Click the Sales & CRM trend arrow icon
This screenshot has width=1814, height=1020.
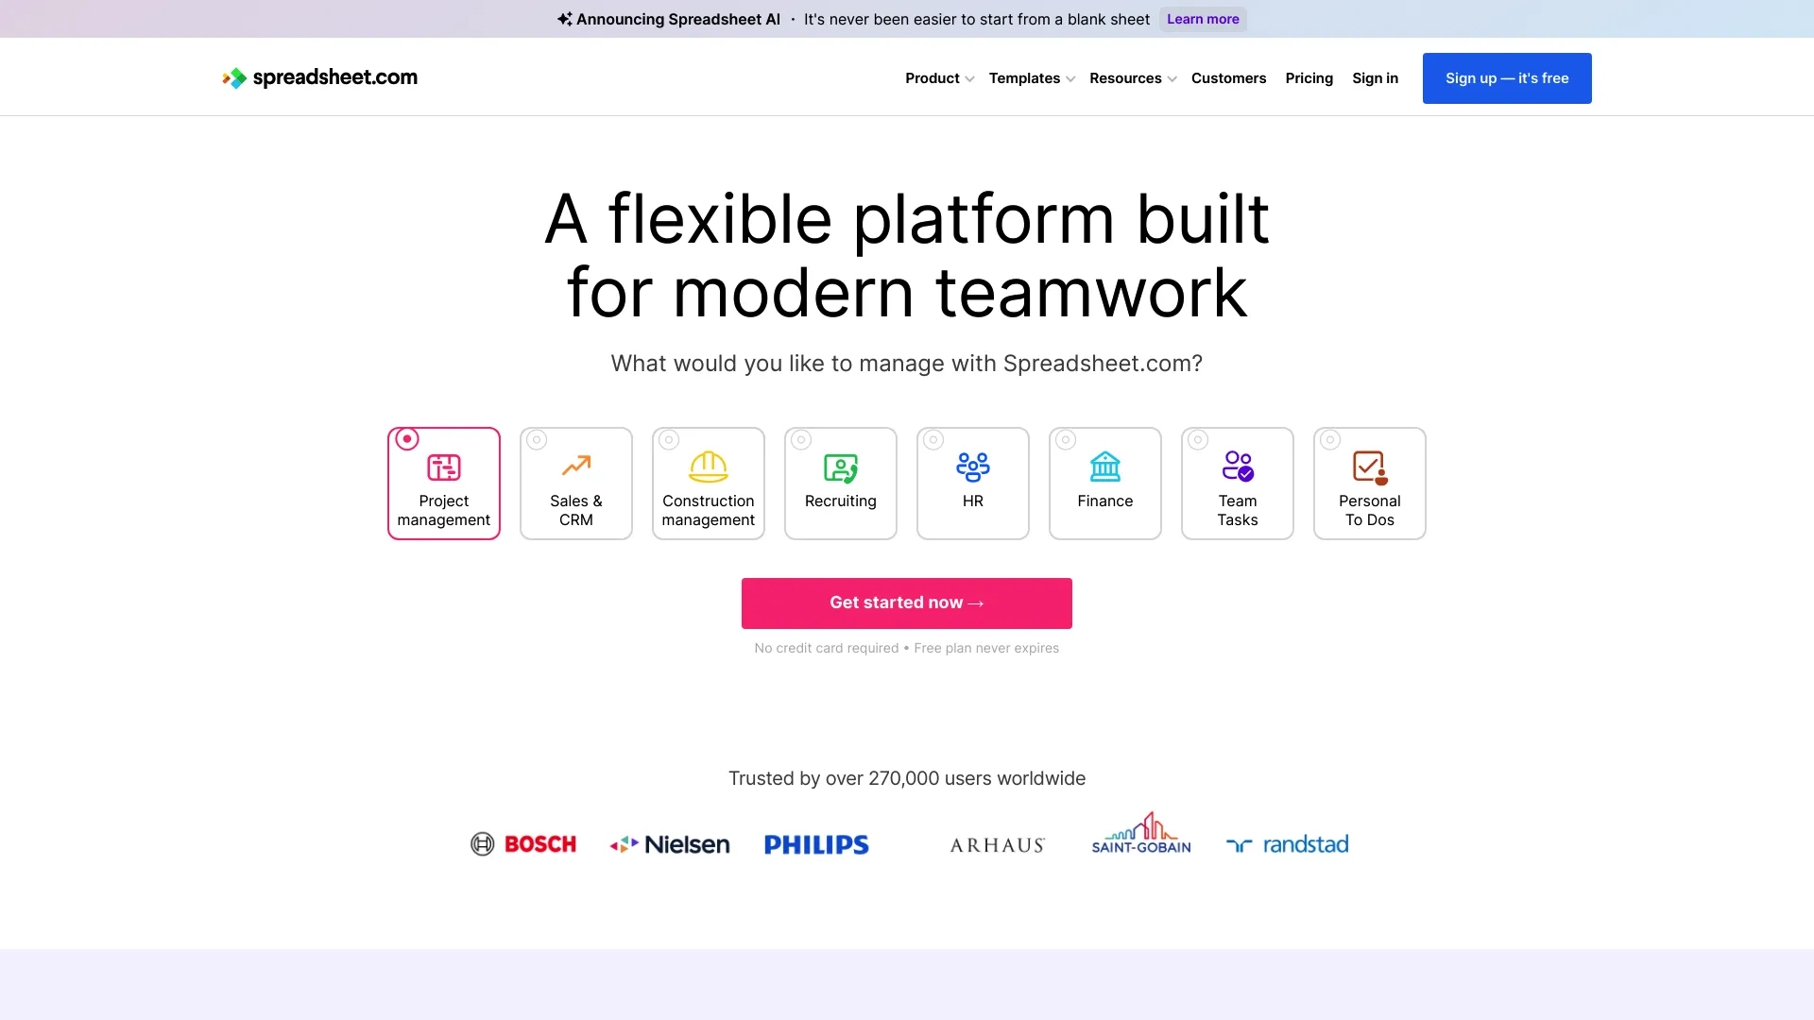pyautogui.click(x=576, y=466)
